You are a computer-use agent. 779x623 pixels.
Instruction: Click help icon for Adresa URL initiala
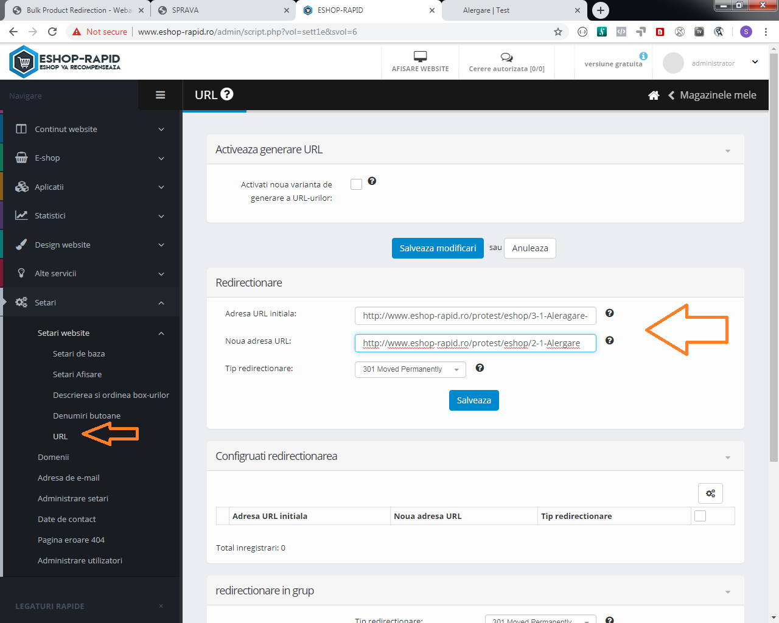click(x=609, y=313)
